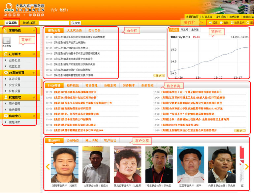
Task: Click the fullscreen display (全屏显示) icon
Action: click(x=232, y=23)
